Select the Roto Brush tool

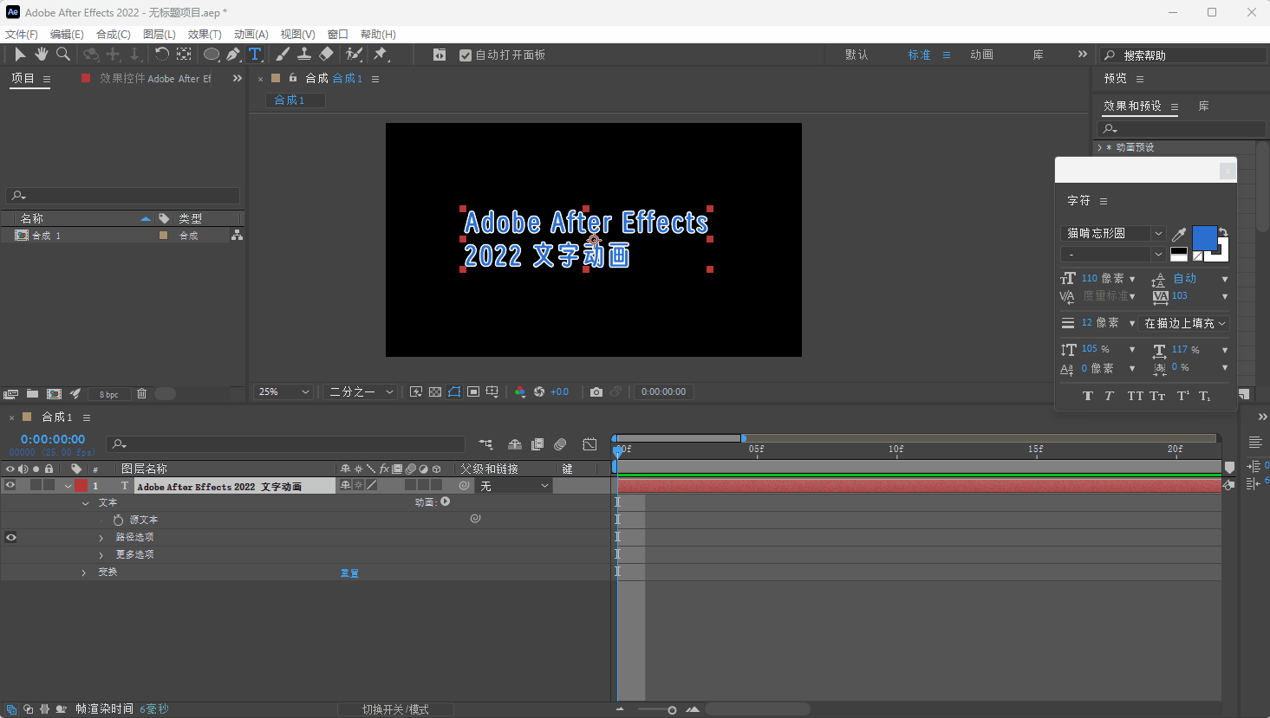[x=354, y=55]
